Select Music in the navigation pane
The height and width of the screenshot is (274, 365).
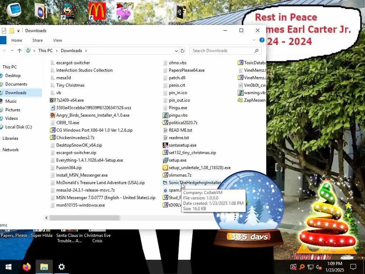[11, 101]
